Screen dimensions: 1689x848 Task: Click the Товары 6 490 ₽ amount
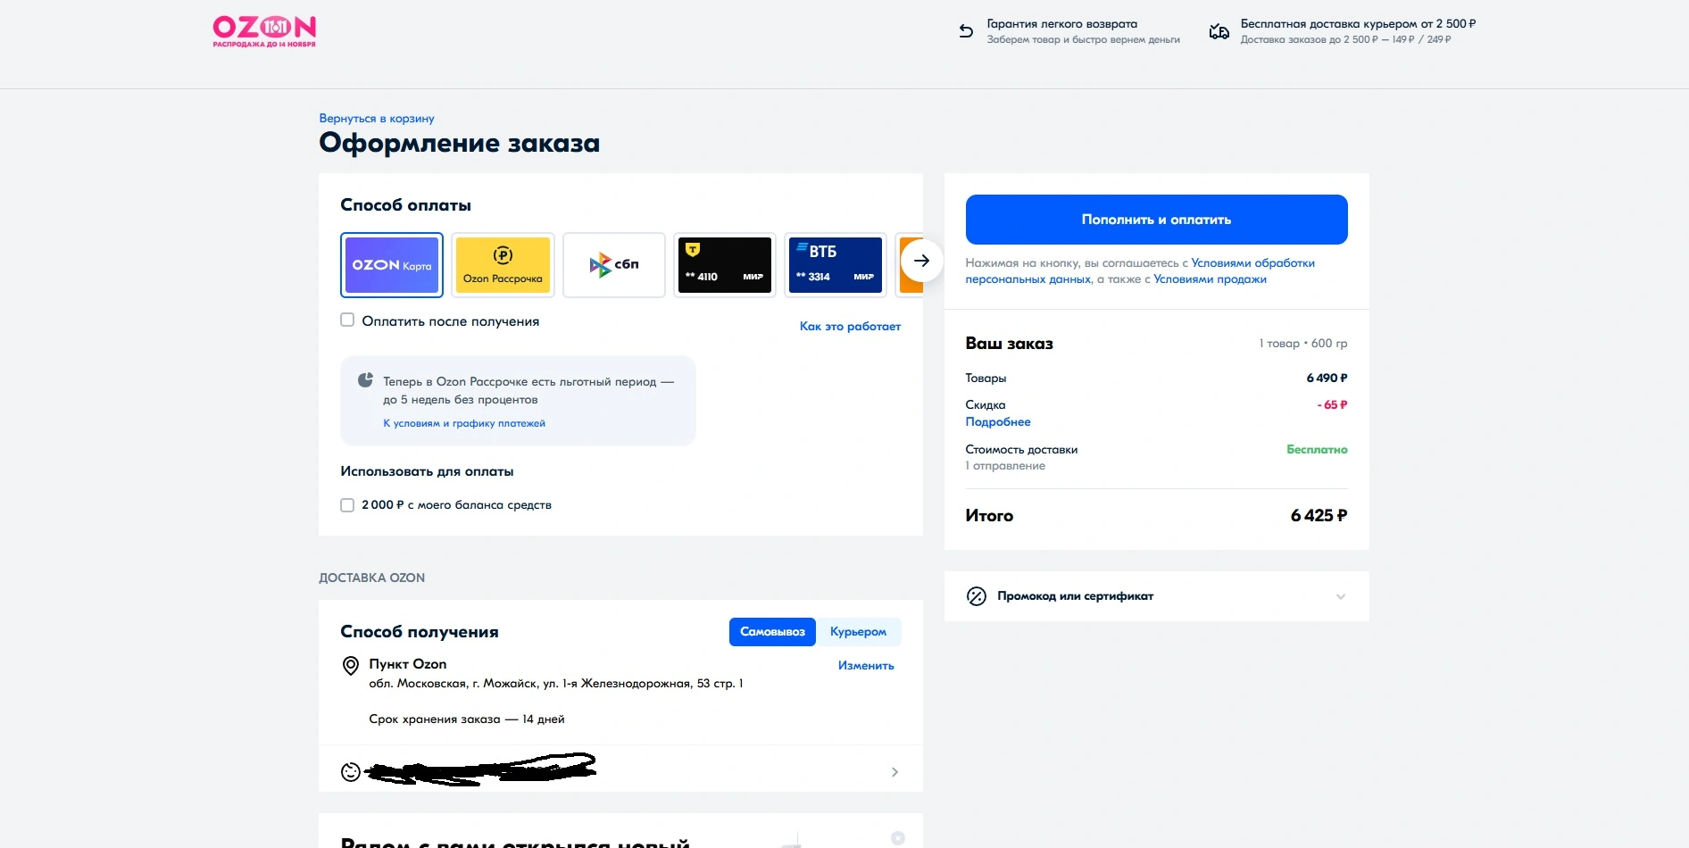click(x=1327, y=378)
